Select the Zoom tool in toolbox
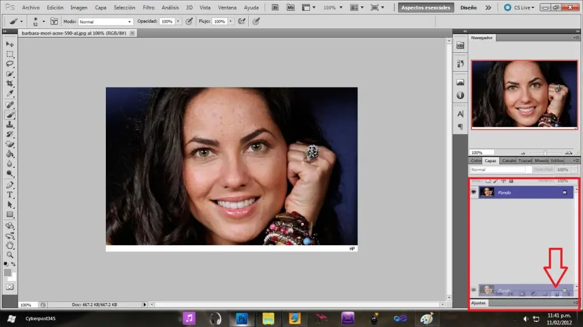This screenshot has width=583, height=327. tap(10, 255)
